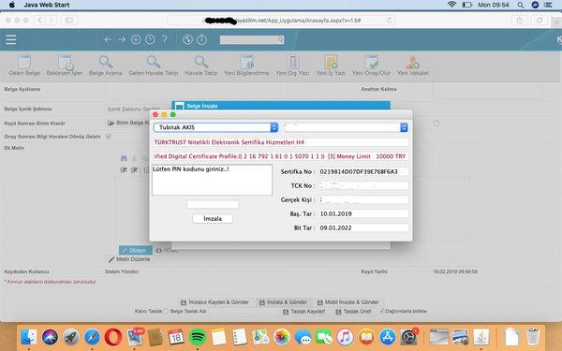This screenshot has width=562, height=351.
Task: Click the Wi-Fi icon in the menu bar
Action: pos(451,5)
